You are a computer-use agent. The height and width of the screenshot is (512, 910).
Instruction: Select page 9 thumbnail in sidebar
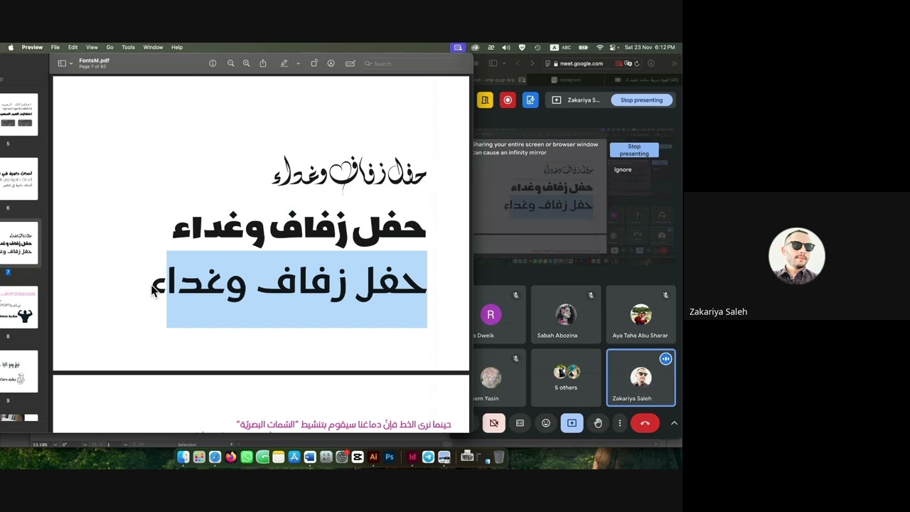coord(18,370)
